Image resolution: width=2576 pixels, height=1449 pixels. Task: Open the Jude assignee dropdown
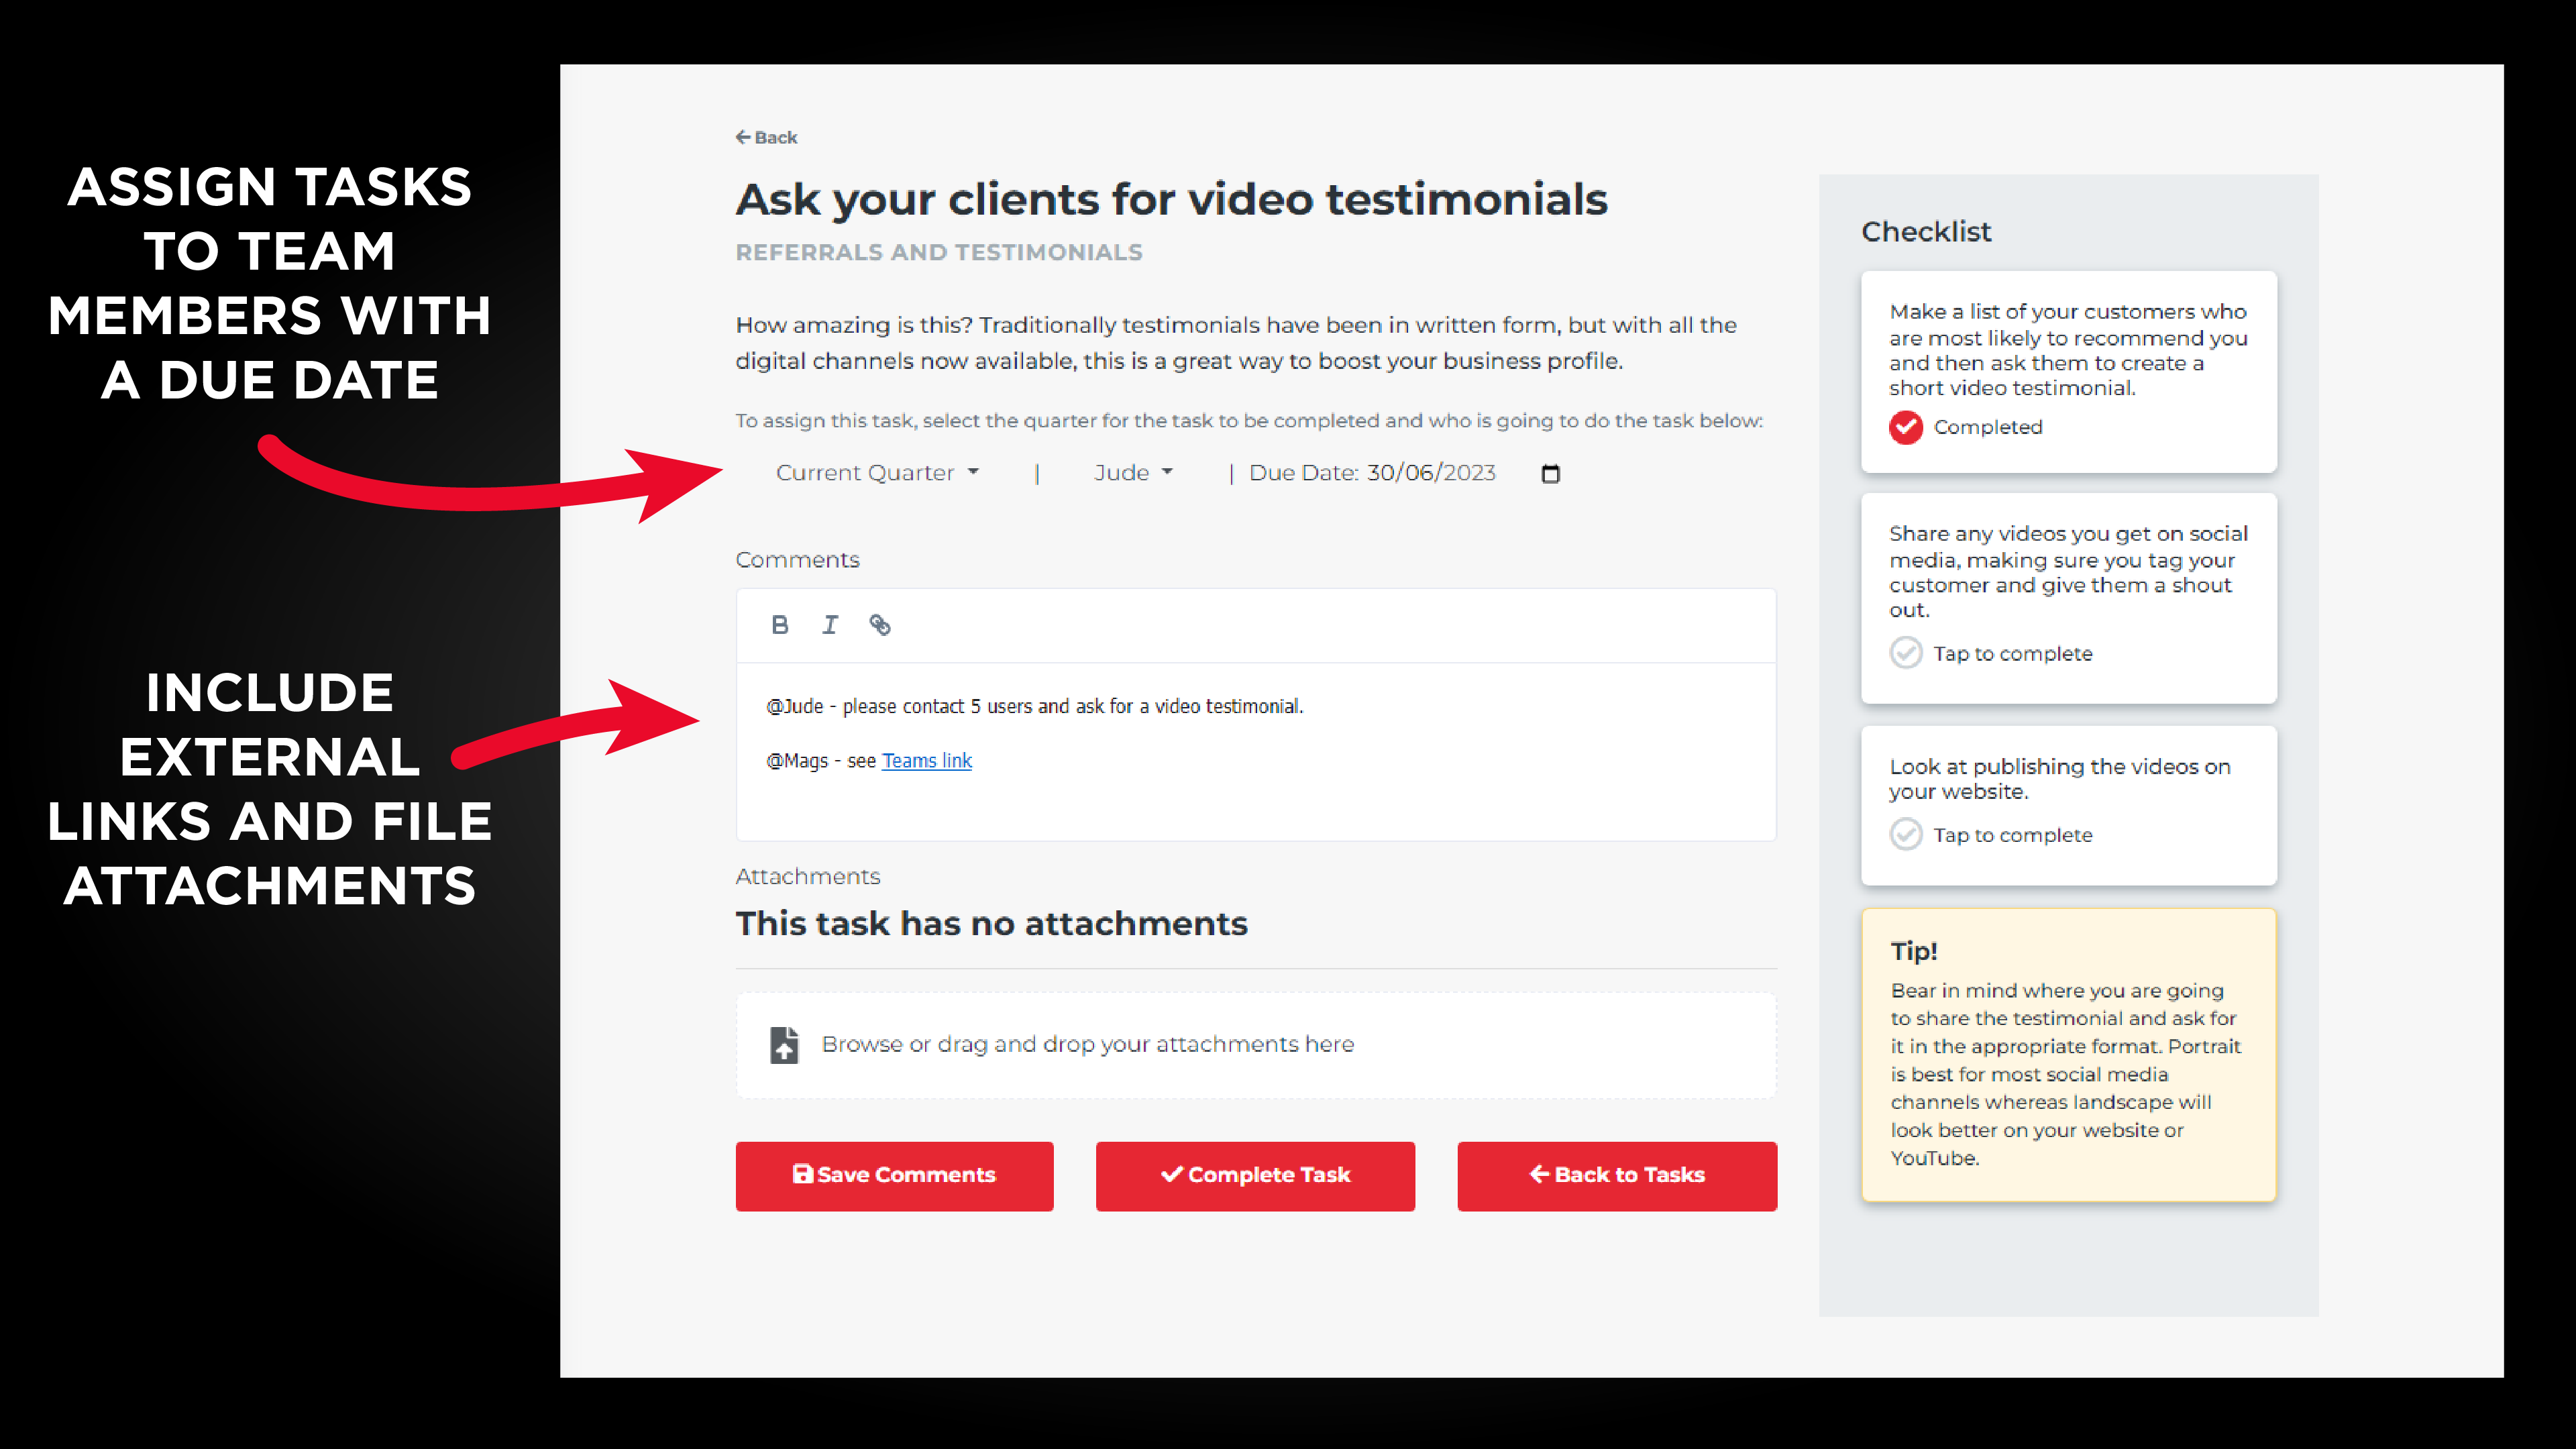coord(1133,473)
